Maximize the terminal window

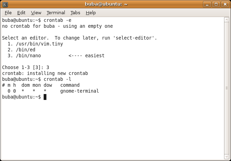click(x=216, y=4)
